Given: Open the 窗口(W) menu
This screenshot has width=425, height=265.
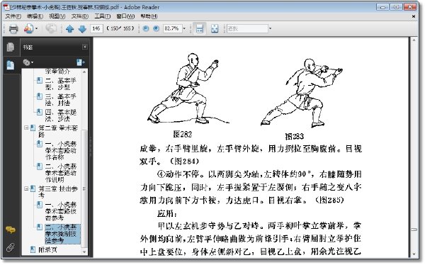Looking at the screenshot, I should (x=125, y=16).
